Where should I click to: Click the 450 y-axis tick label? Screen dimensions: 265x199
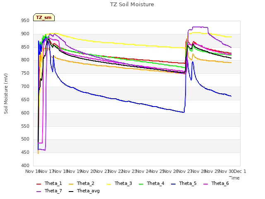point(25,153)
